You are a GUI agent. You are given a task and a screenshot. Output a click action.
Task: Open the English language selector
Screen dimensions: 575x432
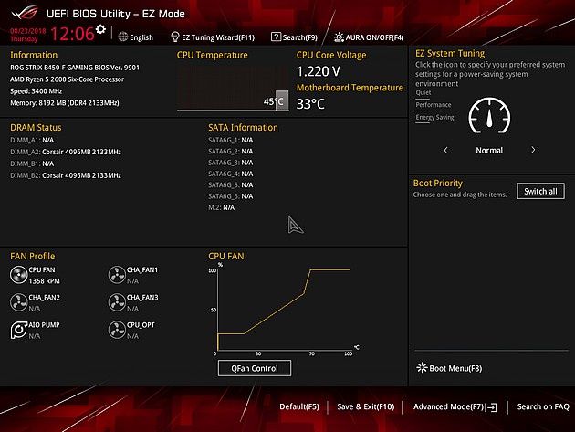136,37
